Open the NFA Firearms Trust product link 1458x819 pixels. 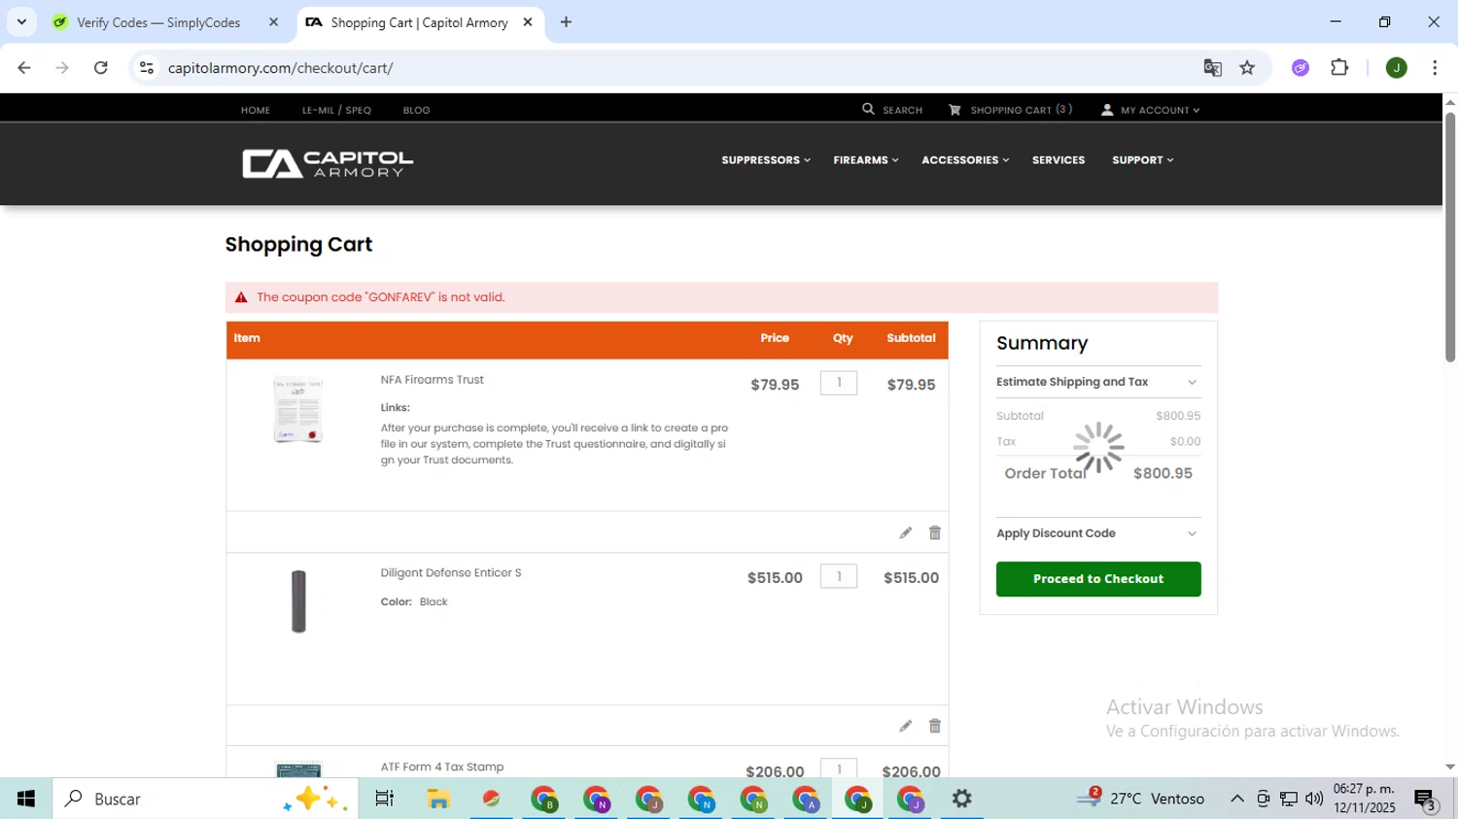click(x=432, y=380)
